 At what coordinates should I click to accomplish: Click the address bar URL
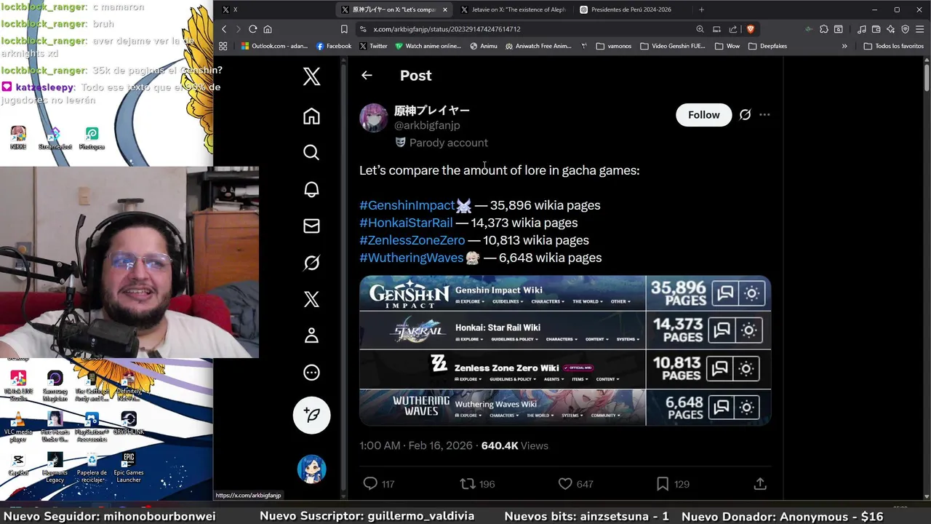[x=447, y=29]
